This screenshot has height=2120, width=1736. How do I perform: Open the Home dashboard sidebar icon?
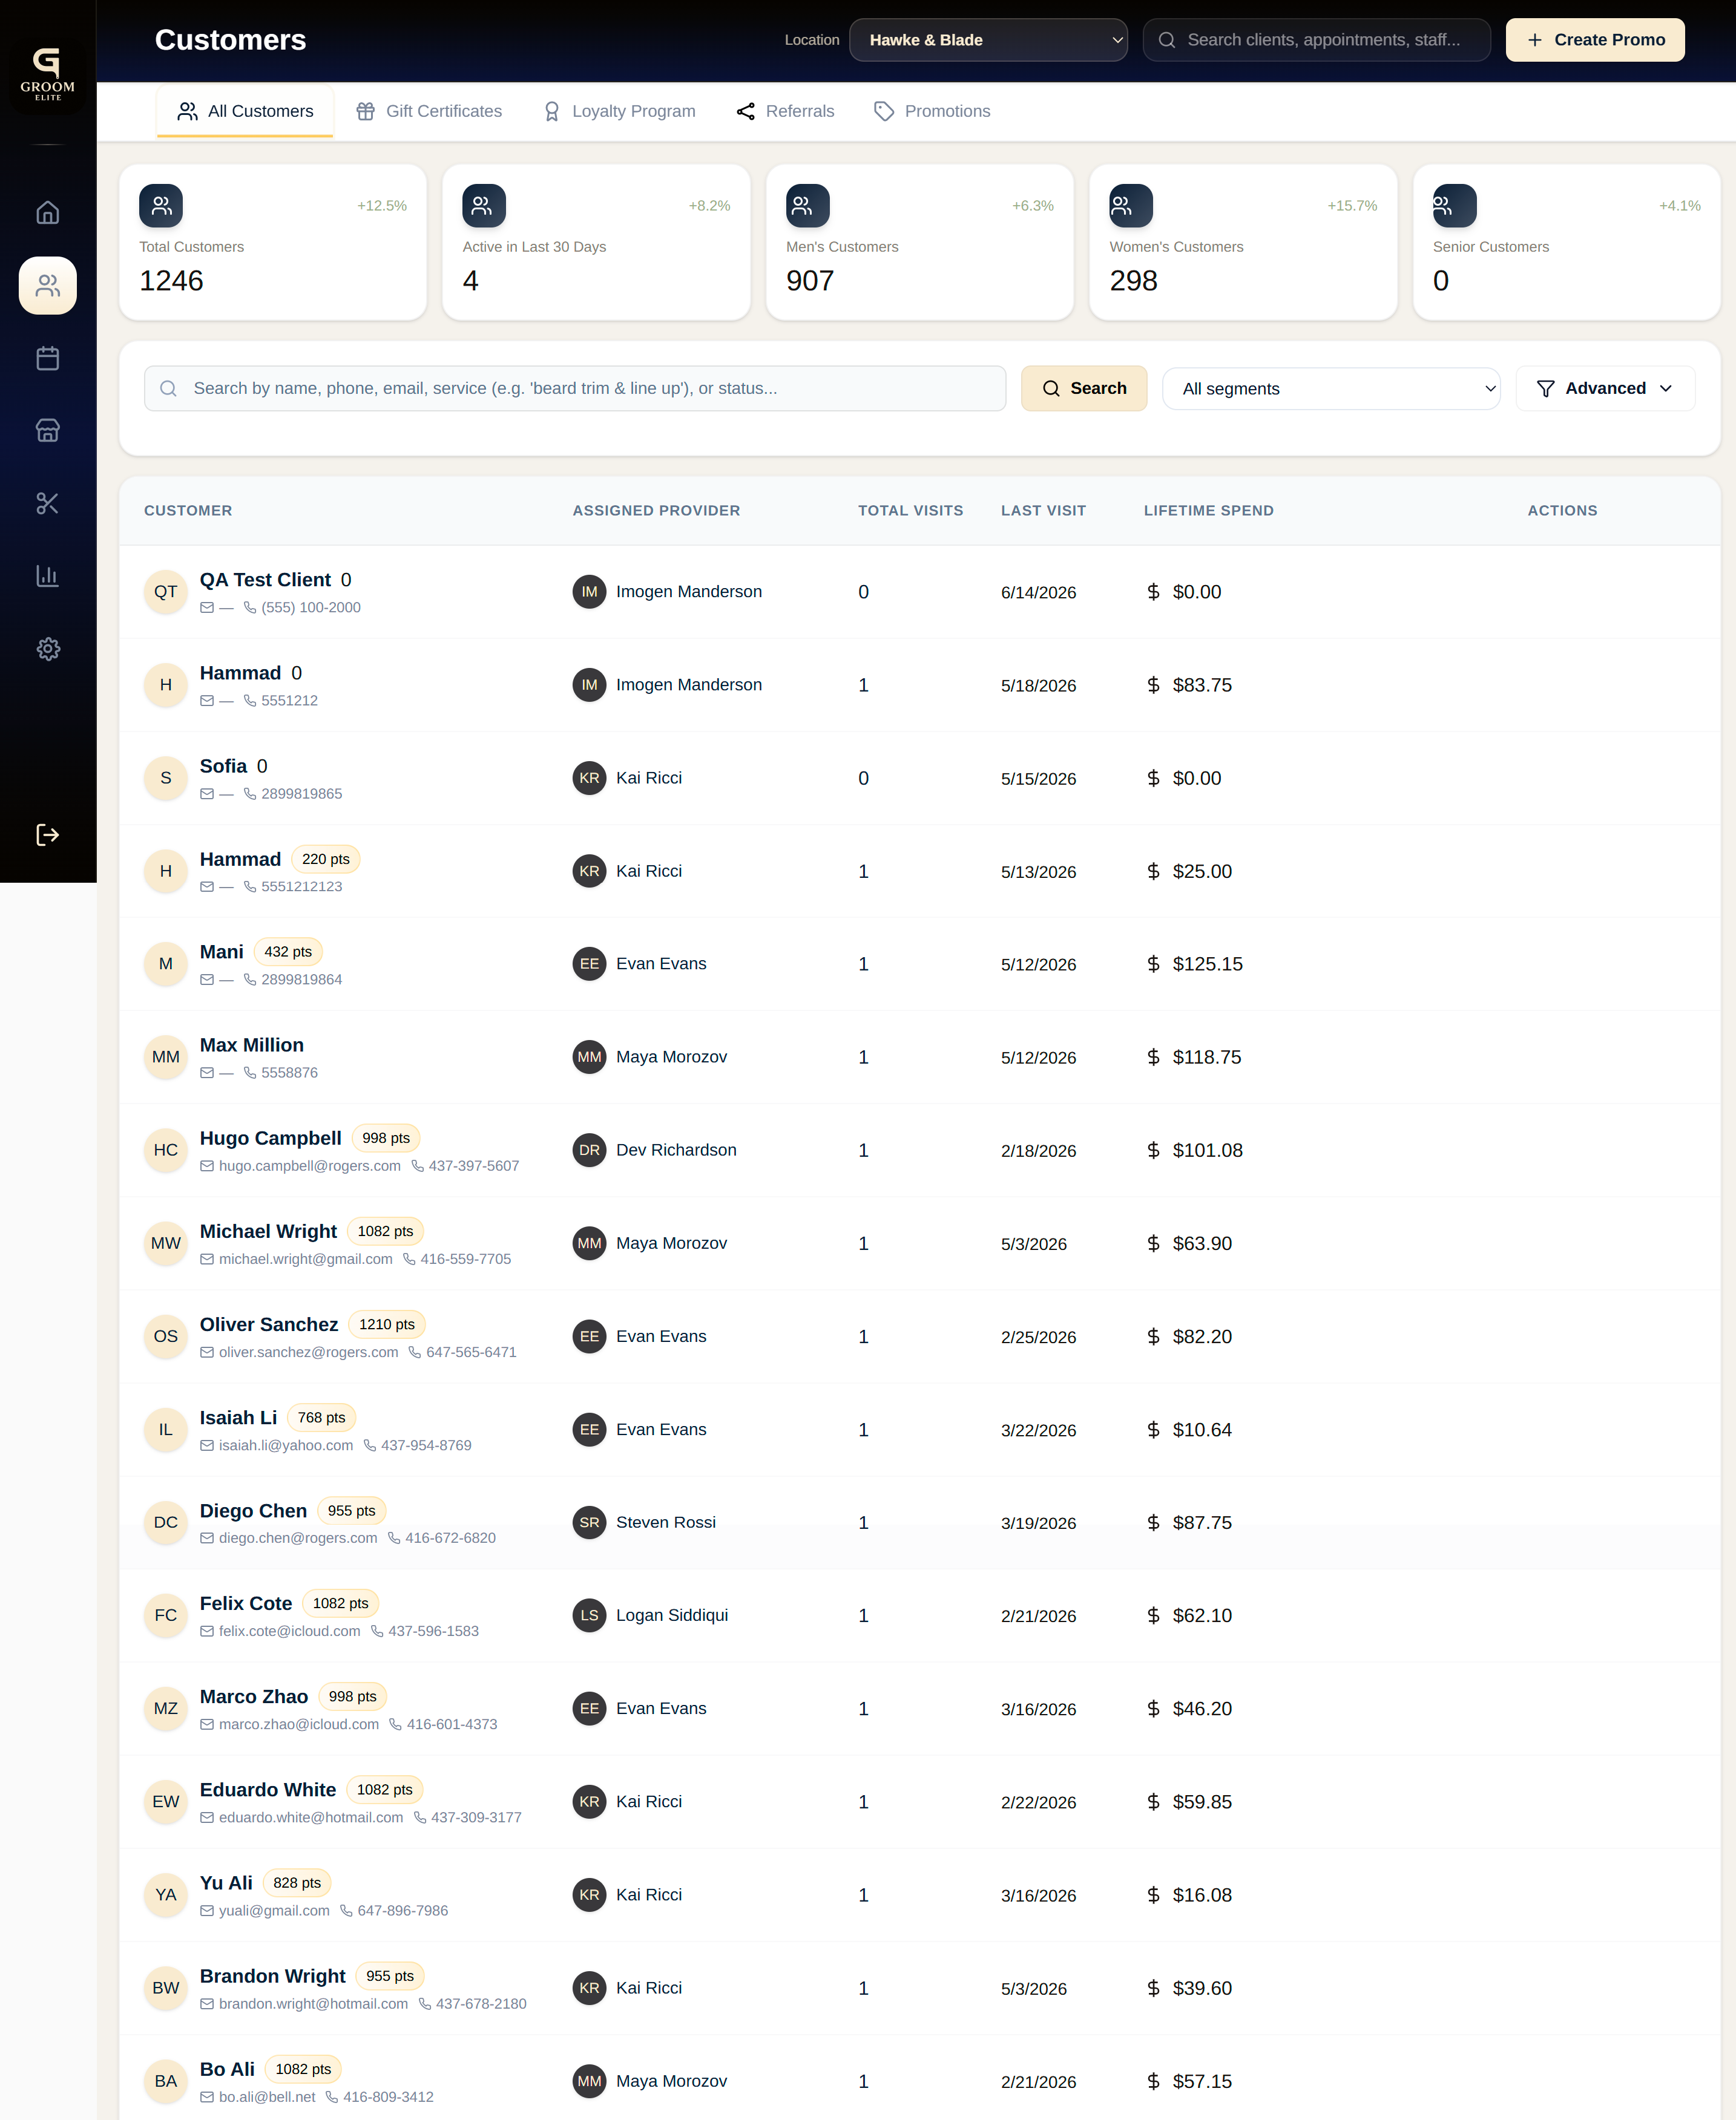point(47,213)
